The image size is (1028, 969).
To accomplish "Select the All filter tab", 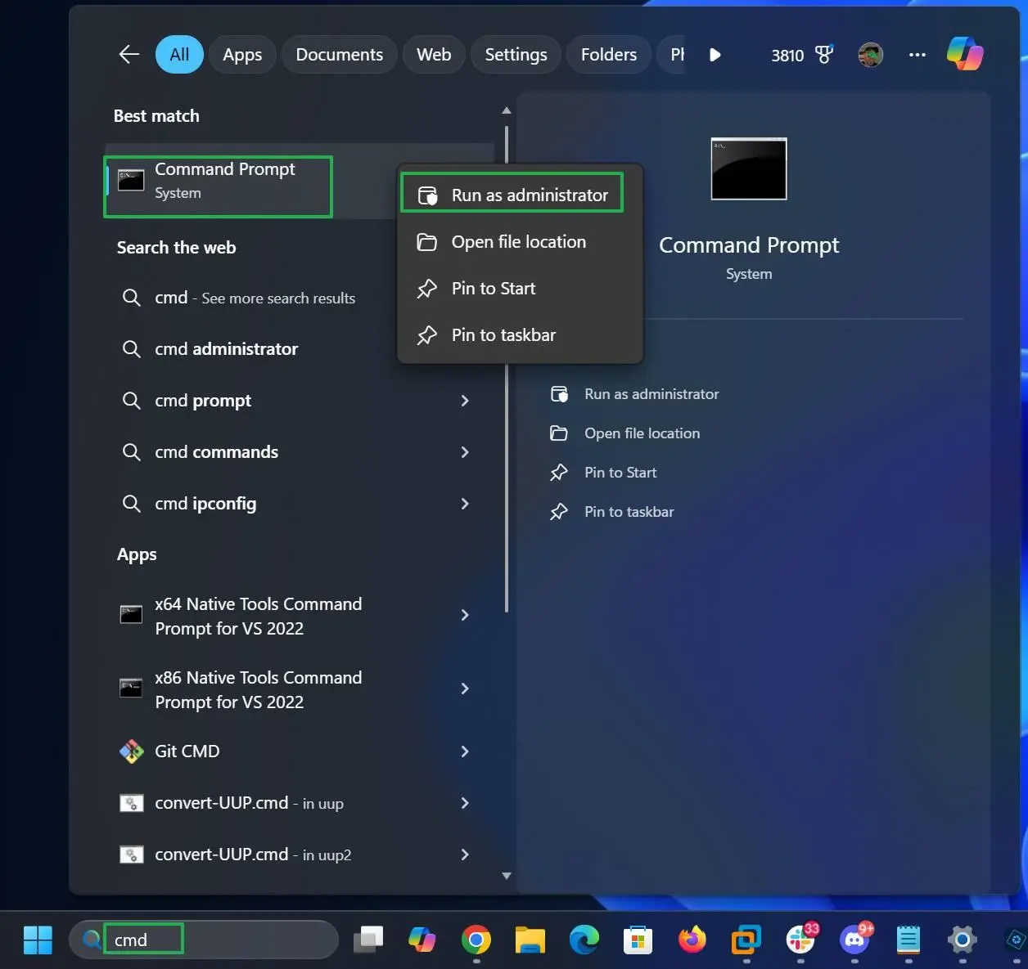I will pyautogui.click(x=179, y=55).
